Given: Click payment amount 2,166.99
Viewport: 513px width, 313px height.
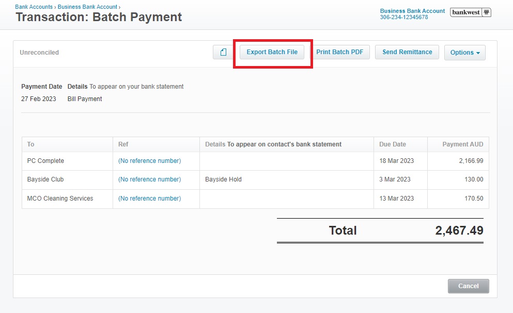Looking at the screenshot, I should [x=471, y=161].
